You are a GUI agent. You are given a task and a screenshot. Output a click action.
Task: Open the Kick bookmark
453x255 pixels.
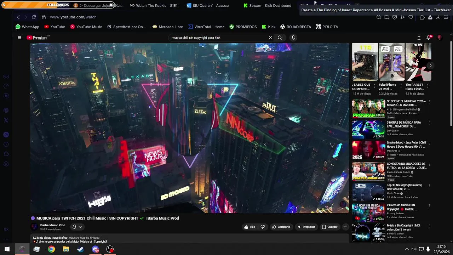[269, 27]
